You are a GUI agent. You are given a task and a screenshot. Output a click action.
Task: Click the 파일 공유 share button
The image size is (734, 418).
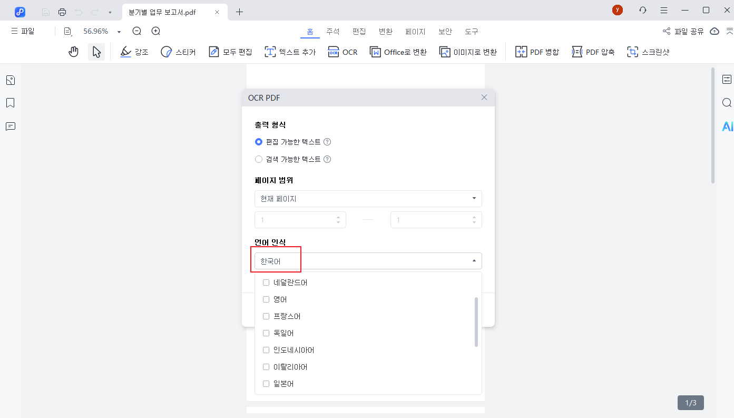[683, 31]
